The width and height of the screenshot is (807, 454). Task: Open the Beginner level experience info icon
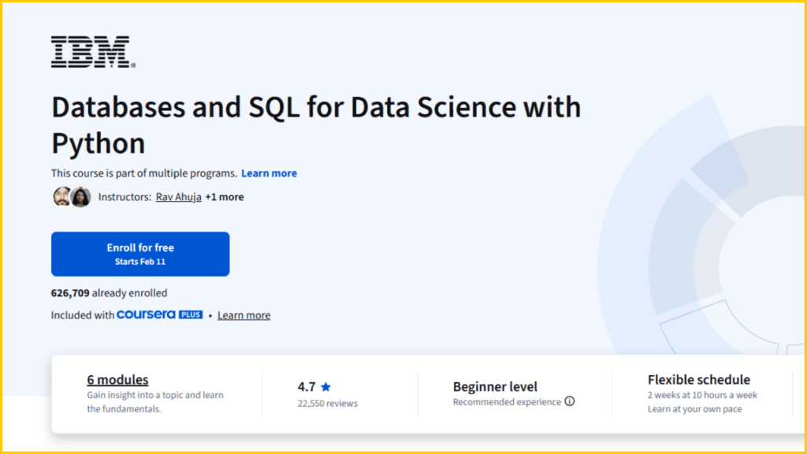568,402
